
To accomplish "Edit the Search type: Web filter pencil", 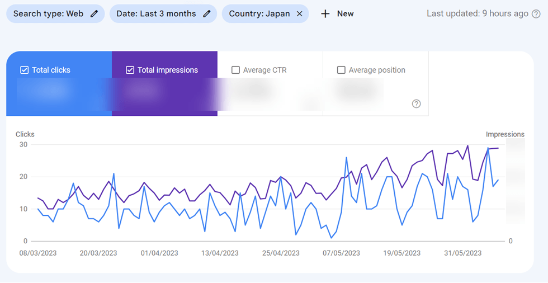I will [x=94, y=13].
